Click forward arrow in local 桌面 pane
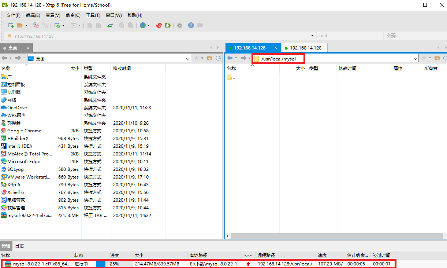 18,58
